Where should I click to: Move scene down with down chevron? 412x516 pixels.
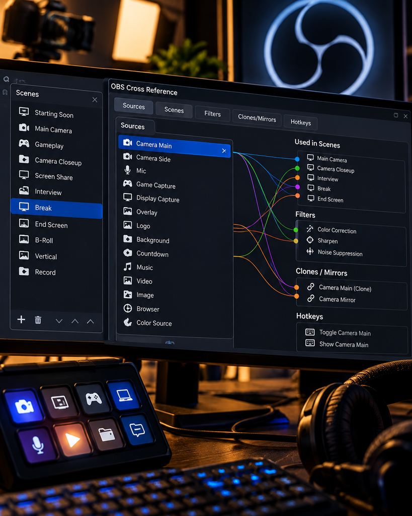pos(59,321)
